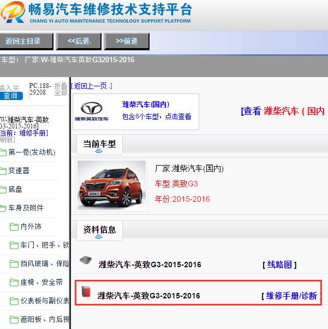The image size is (328, 329).
Task: Click the 折叠全部 collapse all link
Action: [61, 89]
